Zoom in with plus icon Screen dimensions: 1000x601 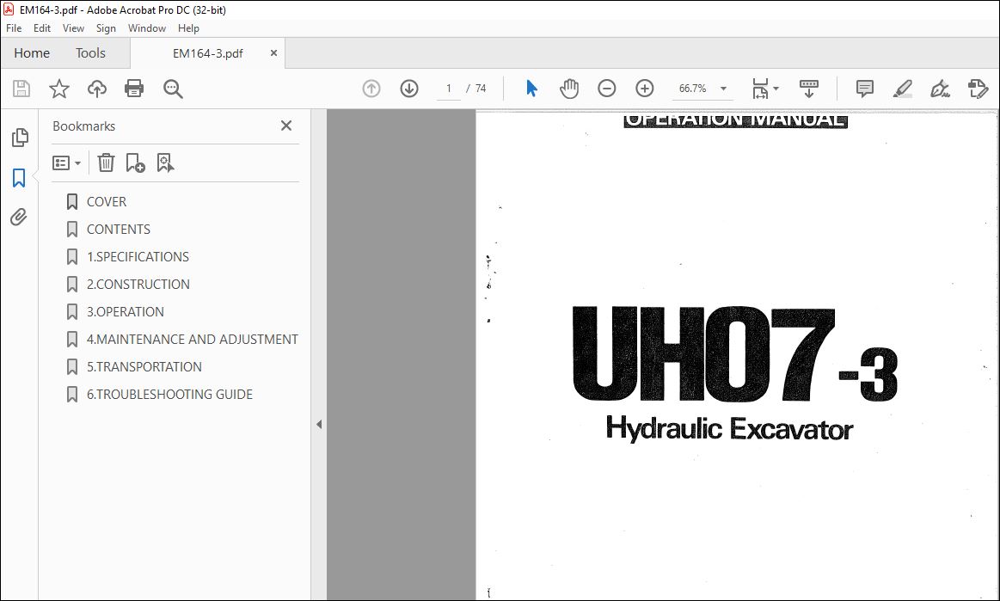[x=645, y=88]
